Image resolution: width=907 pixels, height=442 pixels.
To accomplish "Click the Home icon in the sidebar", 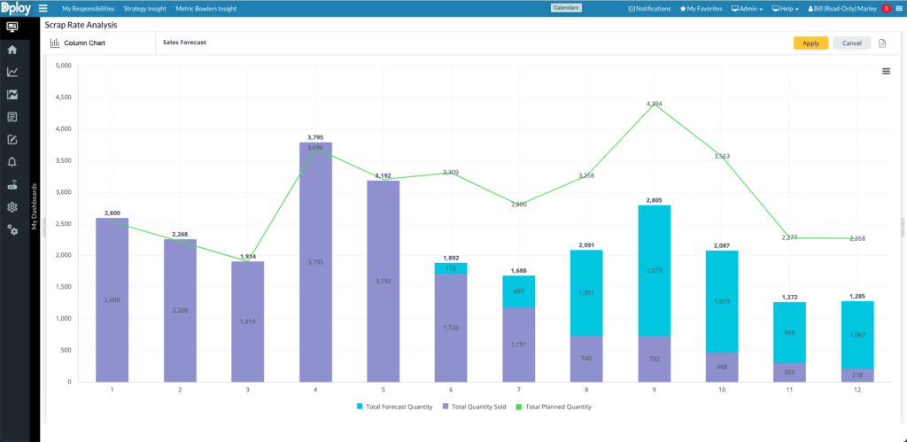I will point(12,50).
